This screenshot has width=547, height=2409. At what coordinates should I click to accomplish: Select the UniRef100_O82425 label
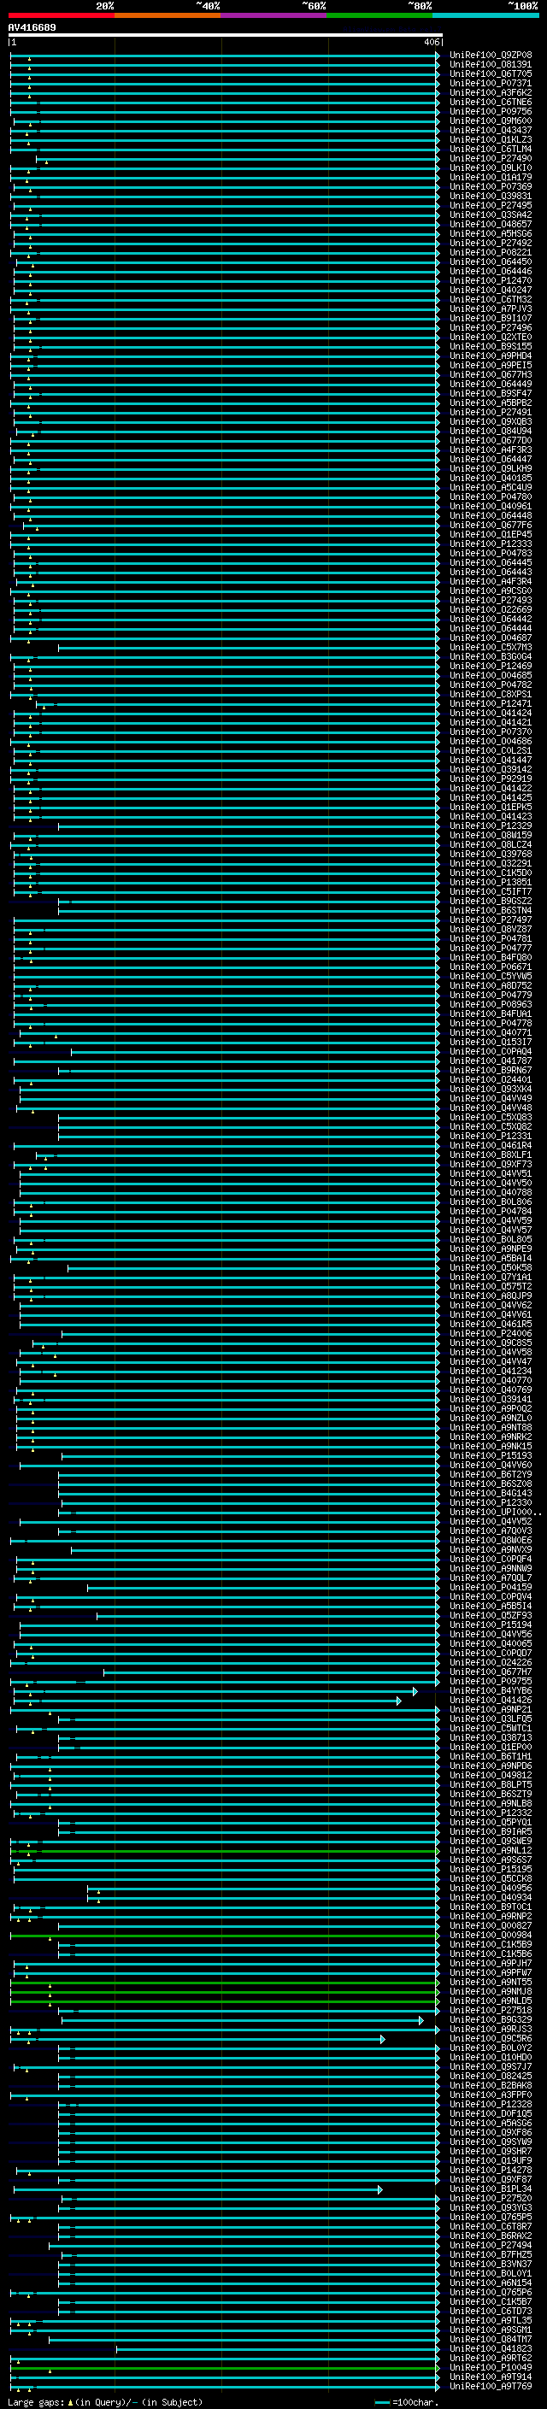(490, 2076)
